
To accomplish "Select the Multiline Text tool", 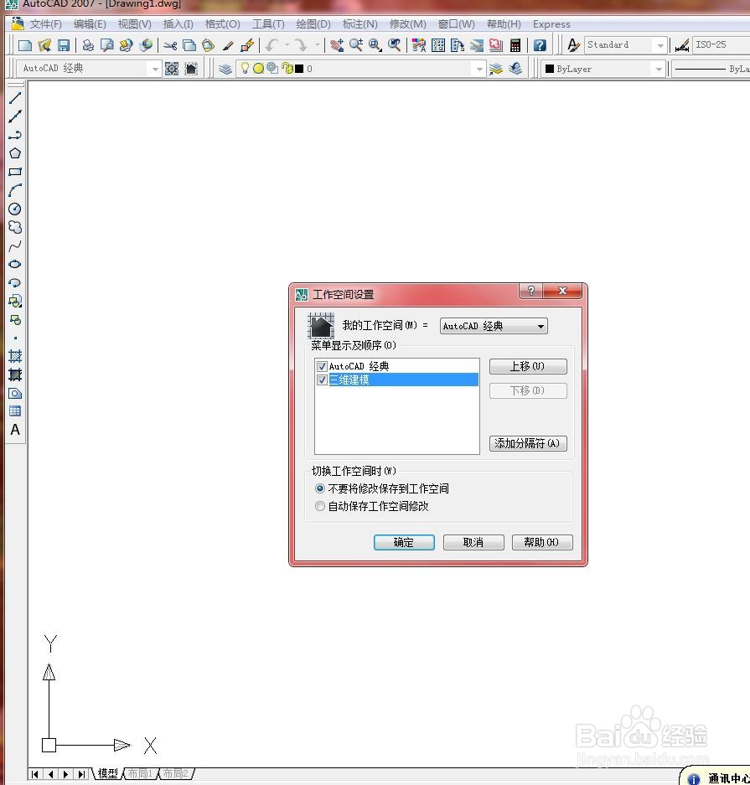I will 15,430.
